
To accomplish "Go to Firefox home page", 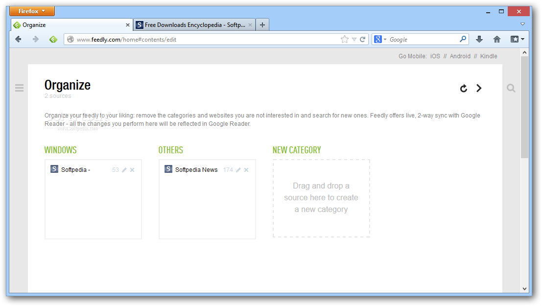I will pos(497,40).
